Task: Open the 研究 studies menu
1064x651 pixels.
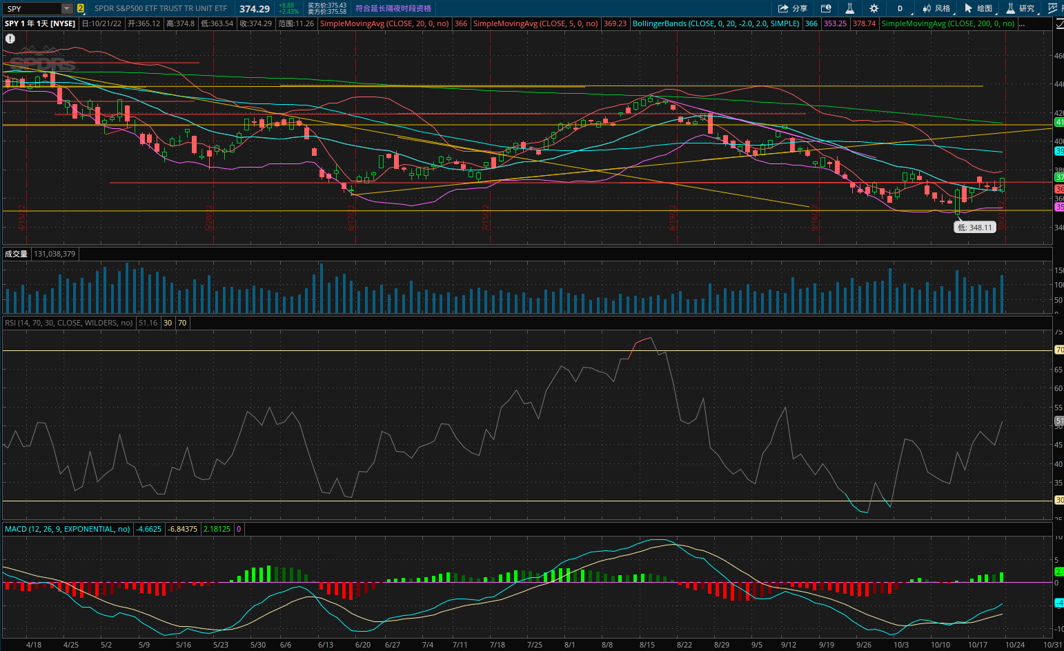Action: pyautogui.click(x=1021, y=8)
